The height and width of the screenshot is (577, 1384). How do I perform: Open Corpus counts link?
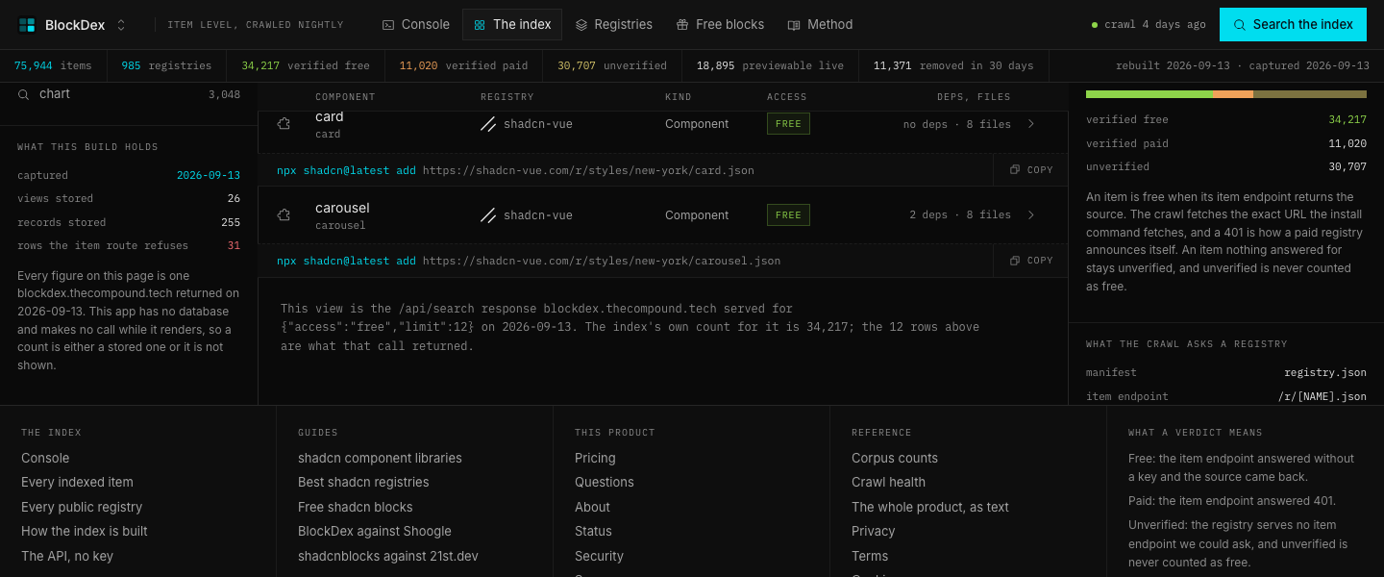[x=895, y=459]
